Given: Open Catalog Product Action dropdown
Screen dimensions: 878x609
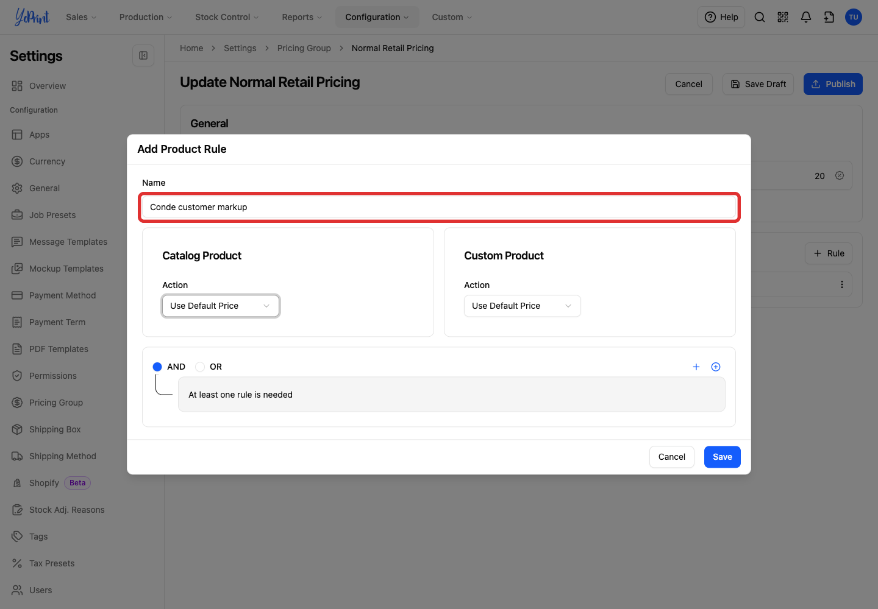Looking at the screenshot, I should click(x=221, y=306).
